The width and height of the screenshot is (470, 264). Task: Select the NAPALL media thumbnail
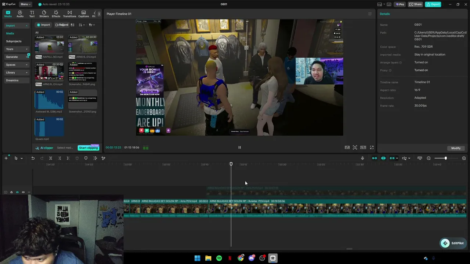point(49,45)
